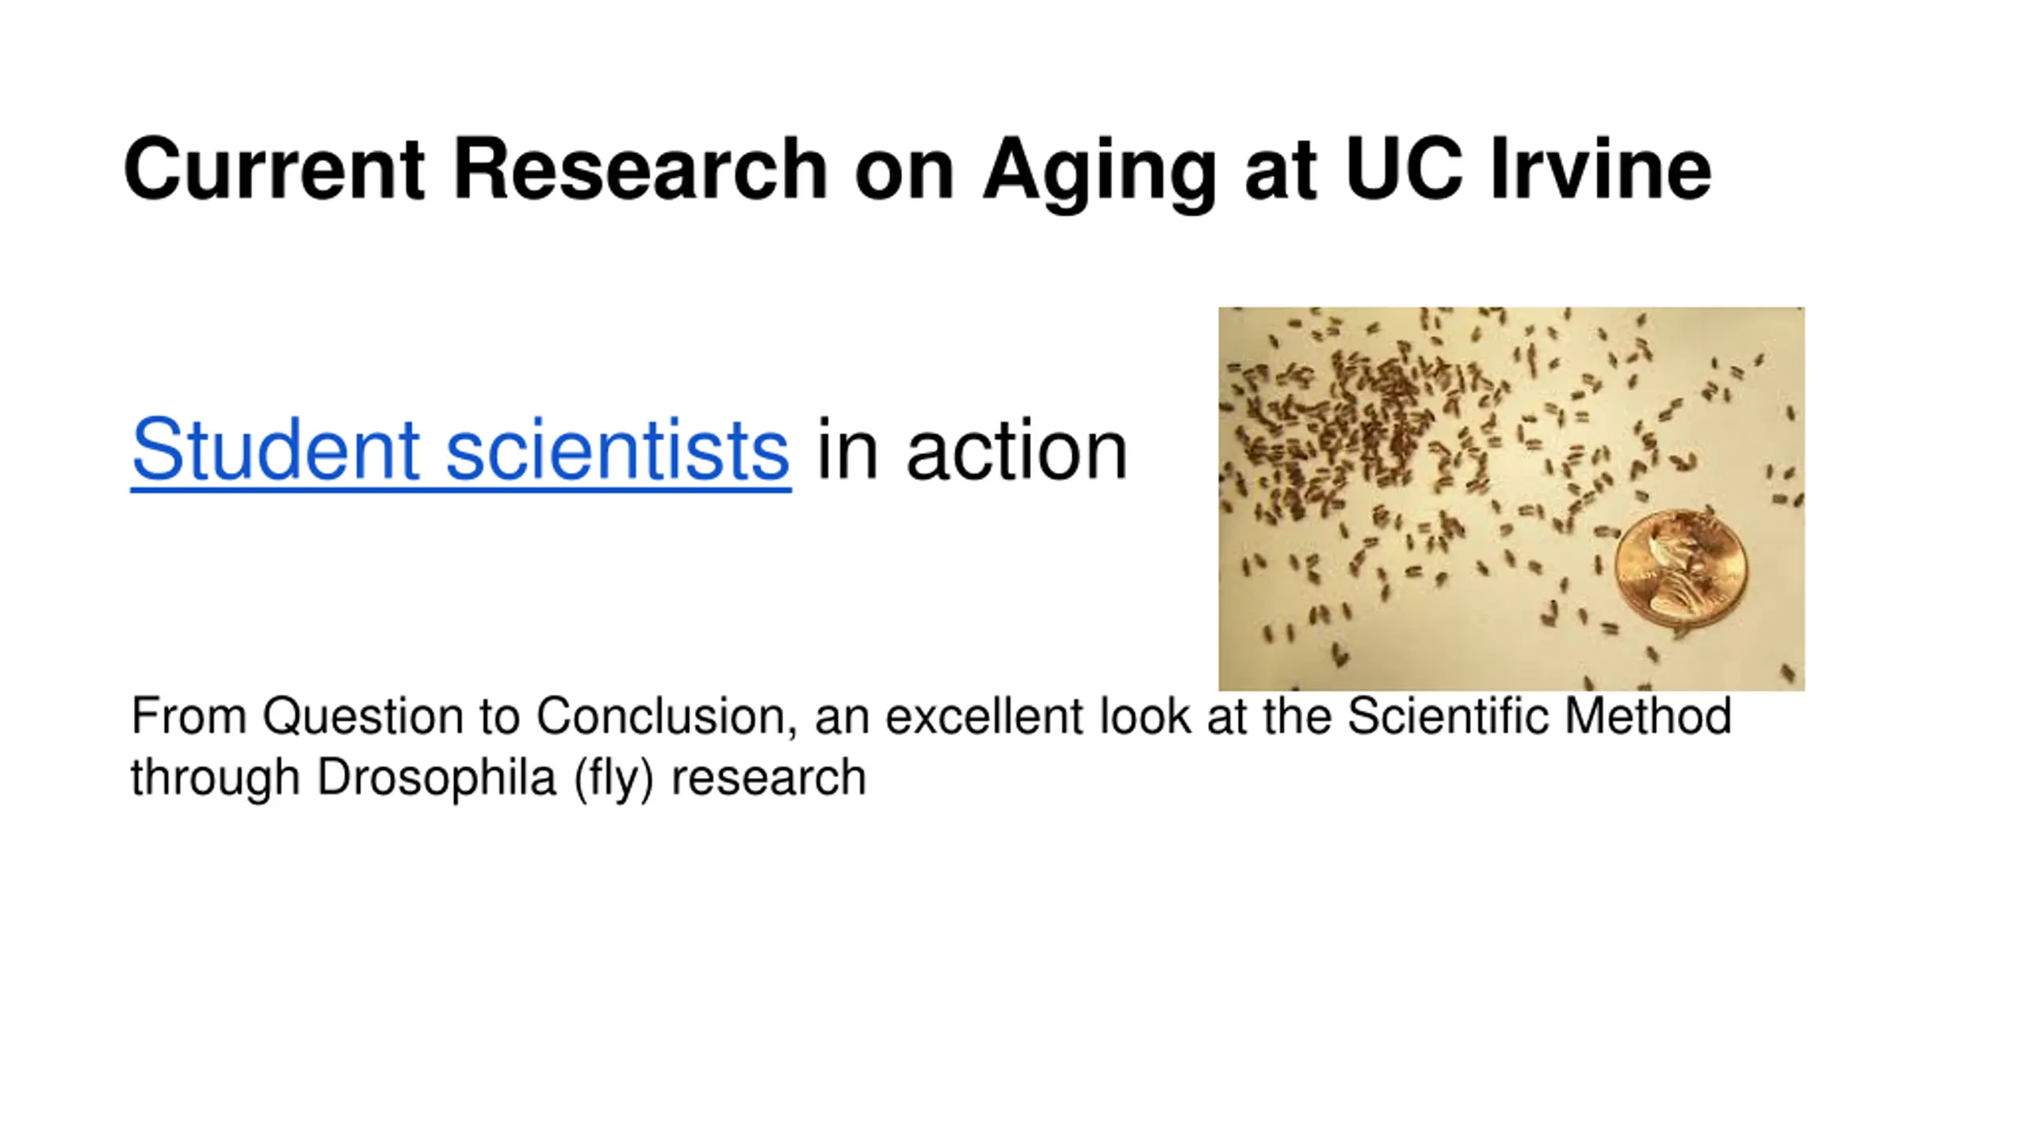Viewport: 2029px width, 1141px height.
Task: Click the word 'excellent' in the description
Action: coord(984,716)
